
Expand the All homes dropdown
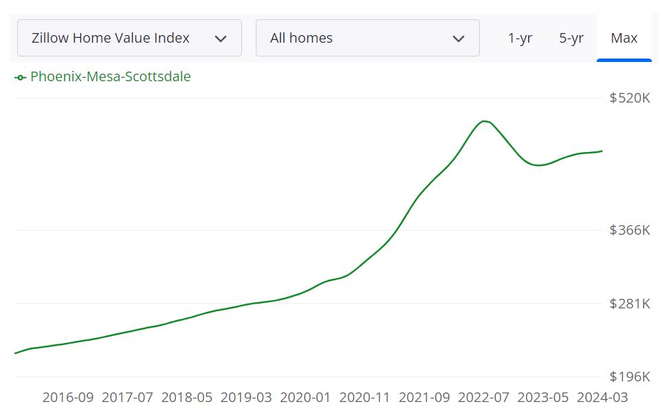(x=367, y=38)
